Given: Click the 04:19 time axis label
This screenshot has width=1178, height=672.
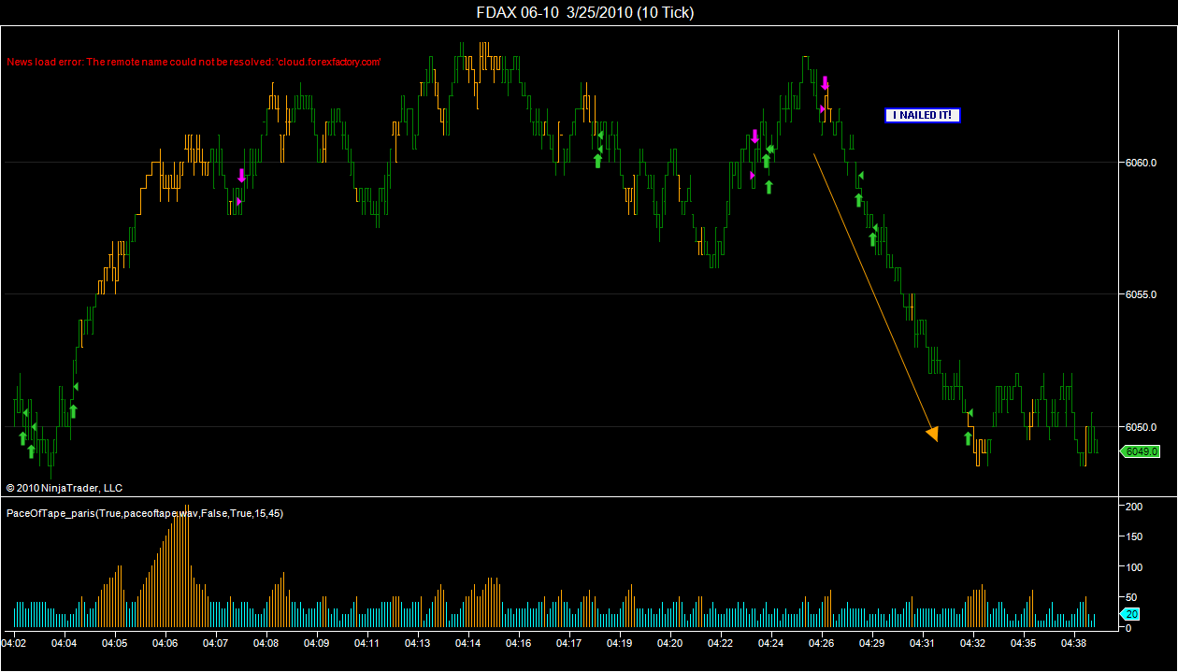Looking at the screenshot, I should (620, 643).
